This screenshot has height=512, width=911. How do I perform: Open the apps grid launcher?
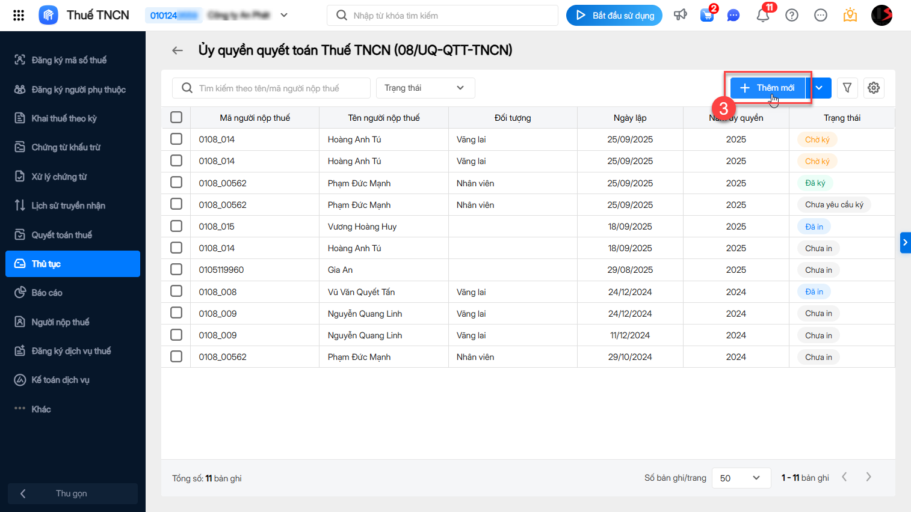pyautogui.click(x=19, y=16)
